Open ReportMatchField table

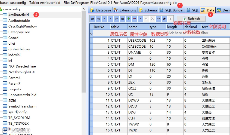click(x=22, y=95)
